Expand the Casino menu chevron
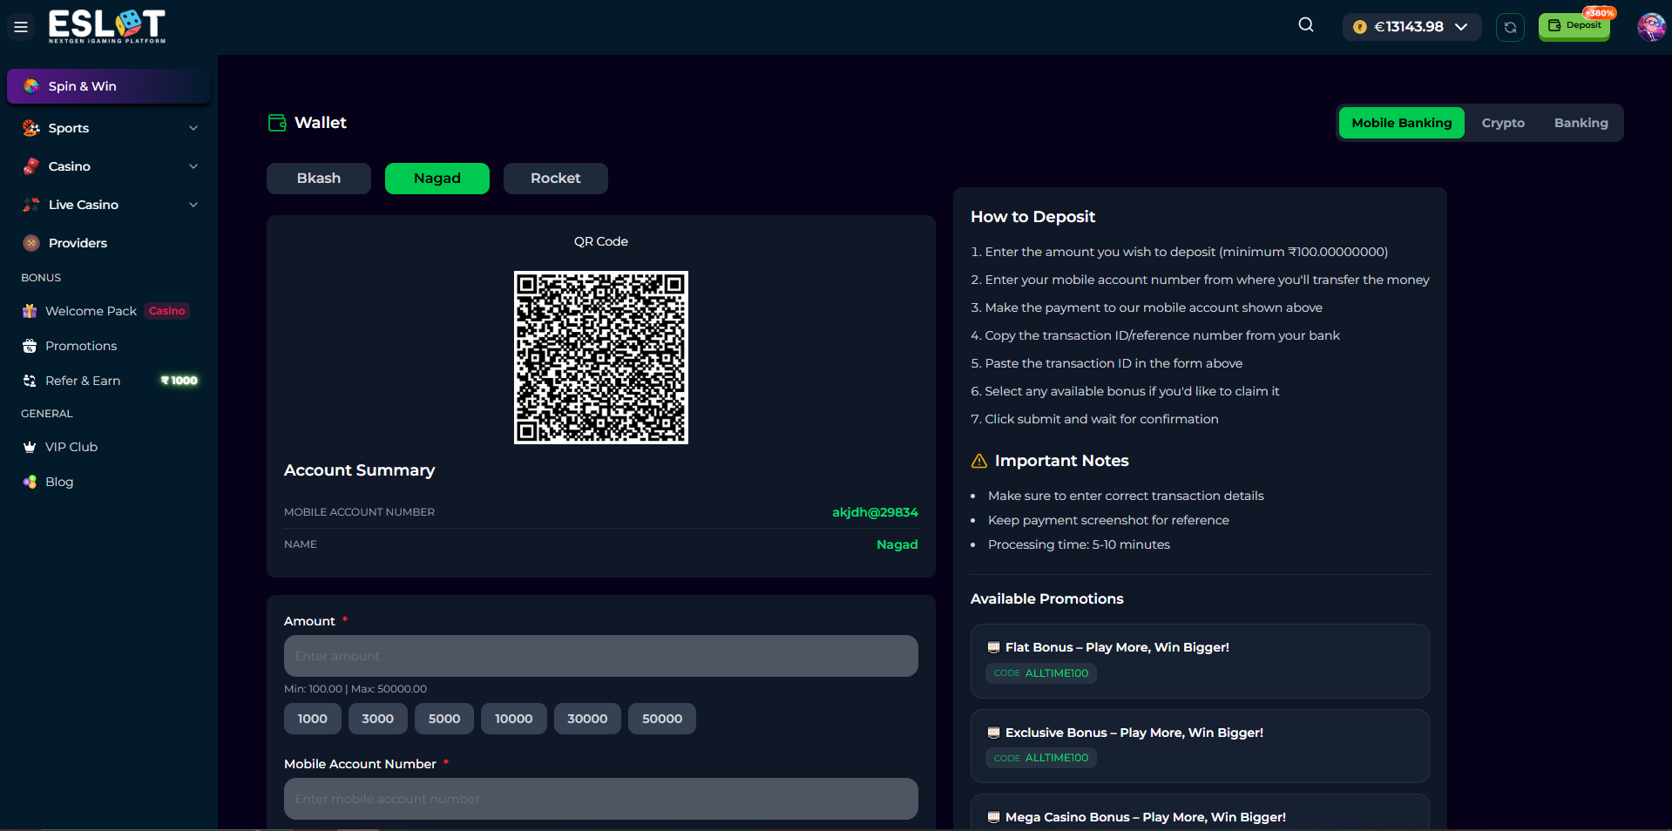The image size is (1672, 831). 193,166
